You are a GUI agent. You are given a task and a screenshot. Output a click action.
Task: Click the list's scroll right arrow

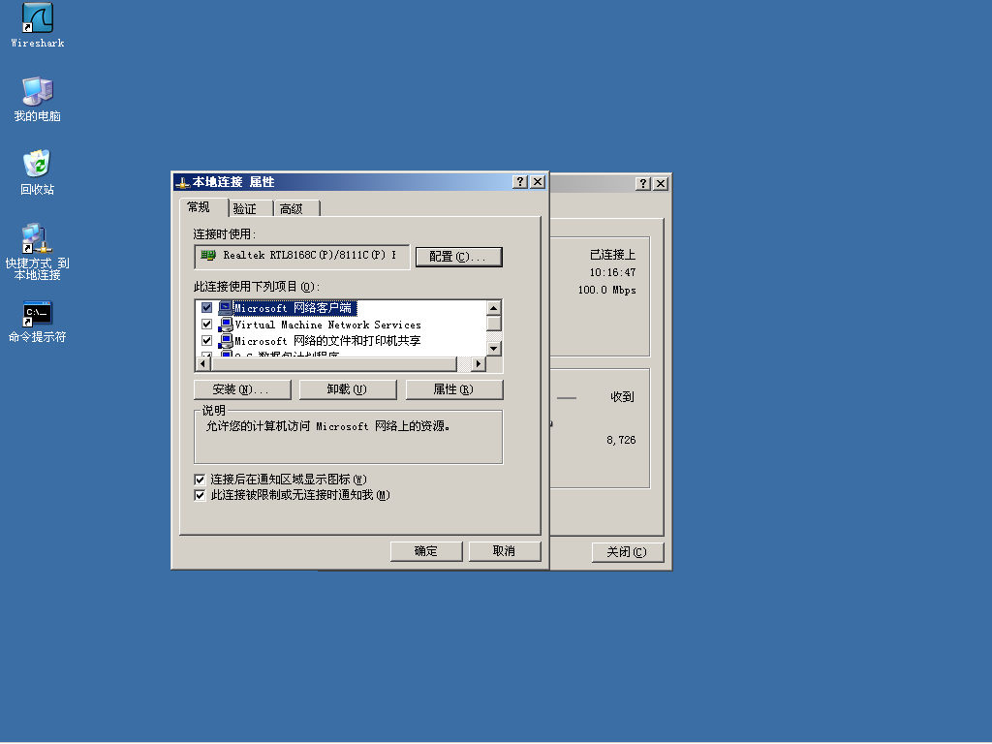click(479, 364)
